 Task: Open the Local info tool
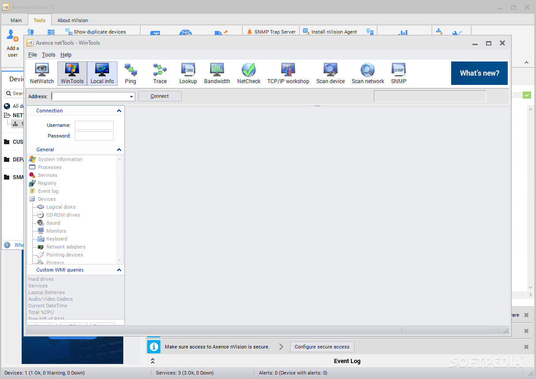pyautogui.click(x=102, y=73)
